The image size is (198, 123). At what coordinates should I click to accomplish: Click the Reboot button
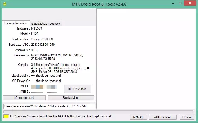[x=187, y=117]
